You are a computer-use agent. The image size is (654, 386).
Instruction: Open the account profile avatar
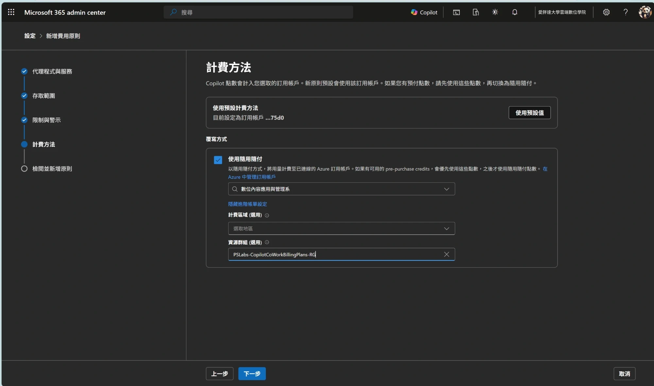[645, 12]
